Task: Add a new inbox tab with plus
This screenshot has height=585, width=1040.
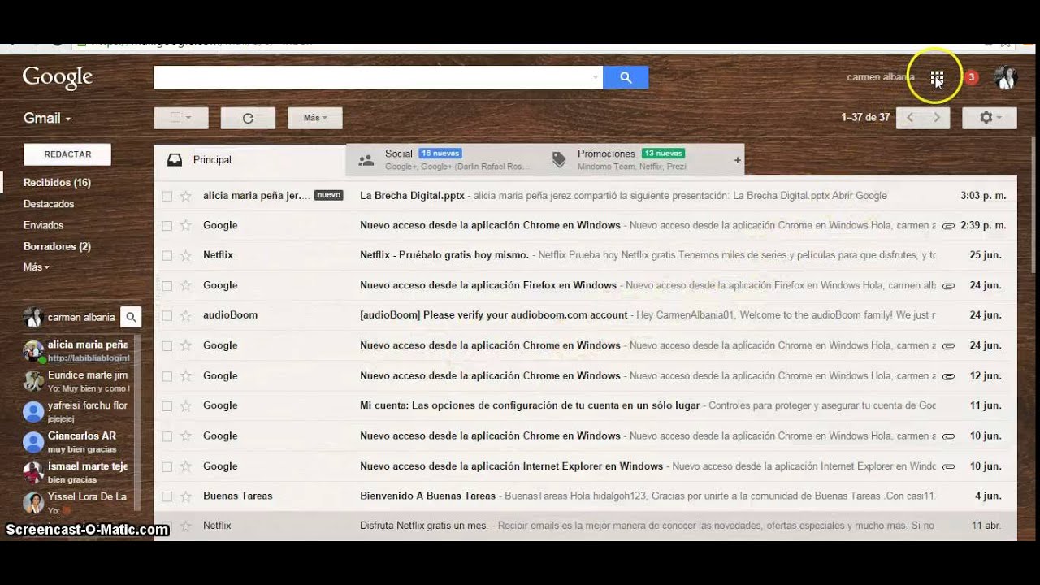Action: pyautogui.click(x=738, y=160)
